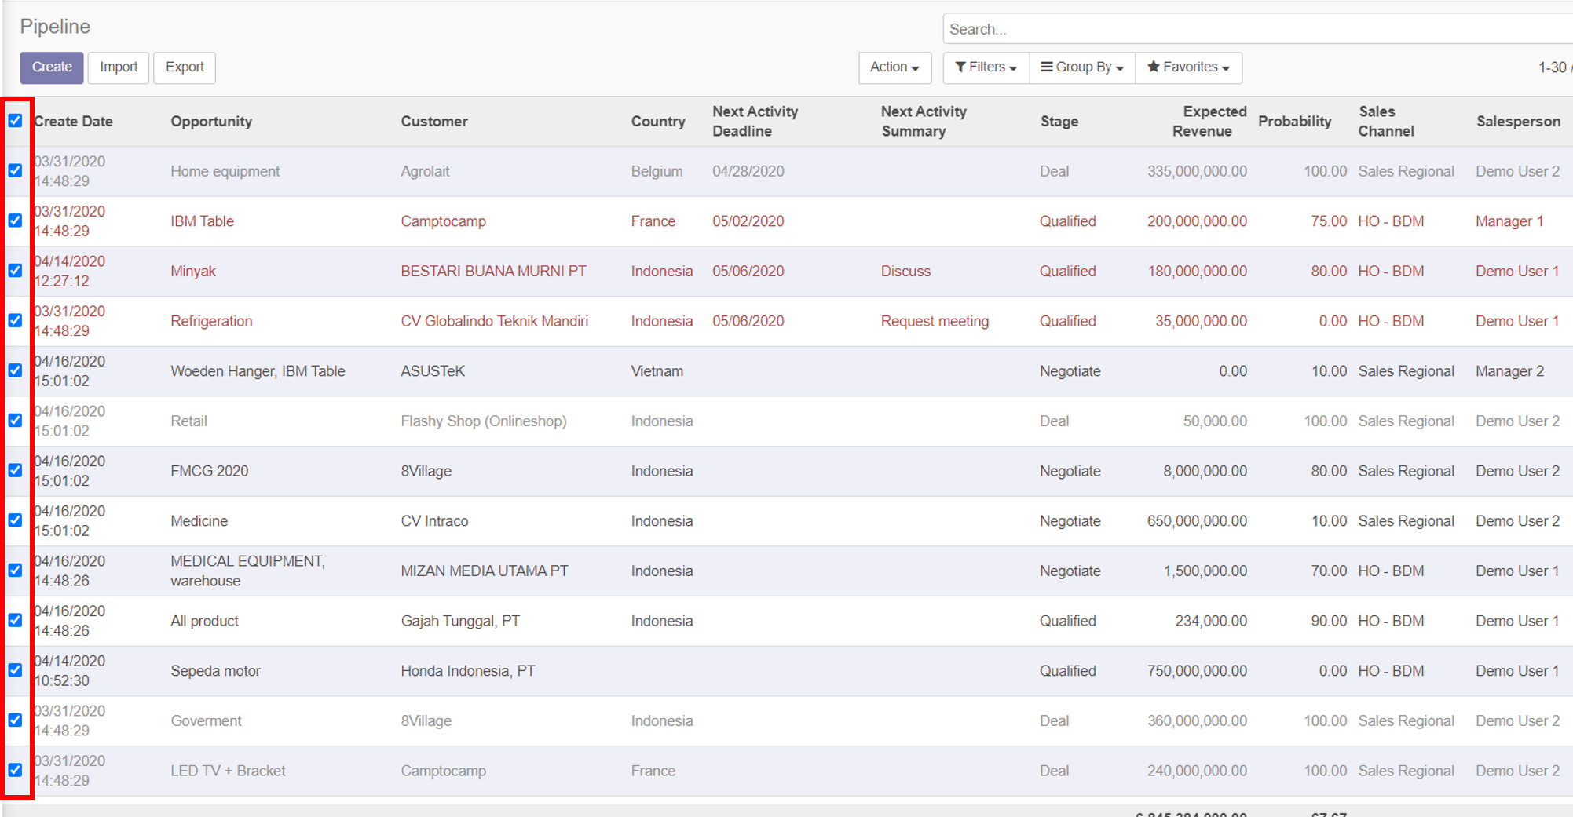Uncheck the LED TV + Bracket row checkbox
Viewport: 1573px width, 817px height.
click(15, 770)
